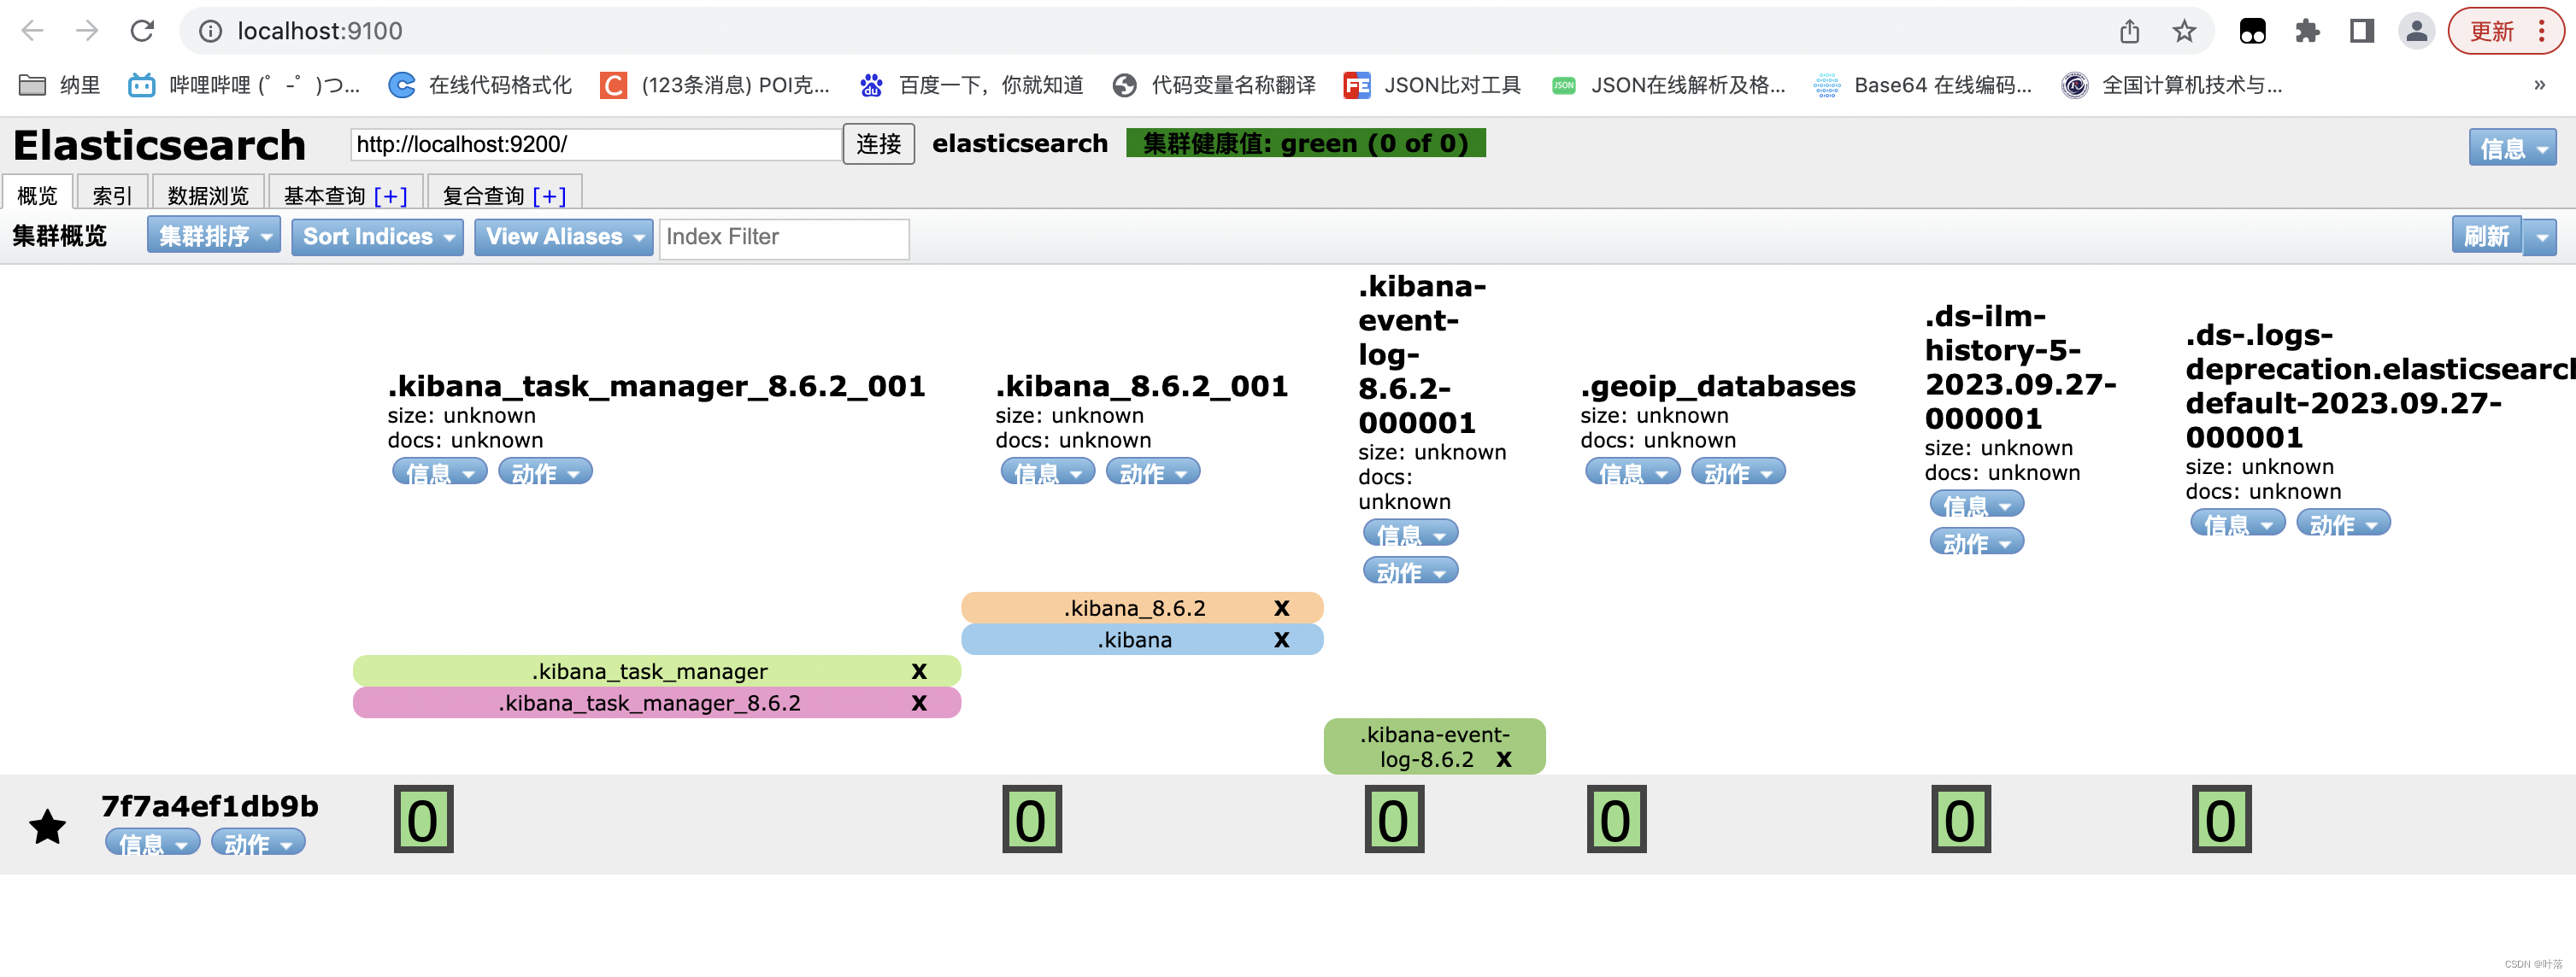Click shard 0 of .ds-ilm-history-5 index
Viewport: 2576px width, 977px height.
[1960, 819]
